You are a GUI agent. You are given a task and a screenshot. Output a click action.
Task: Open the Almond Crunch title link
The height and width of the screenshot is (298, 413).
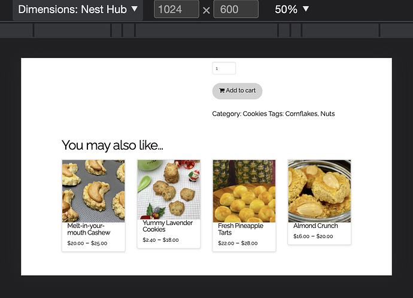click(315, 226)
